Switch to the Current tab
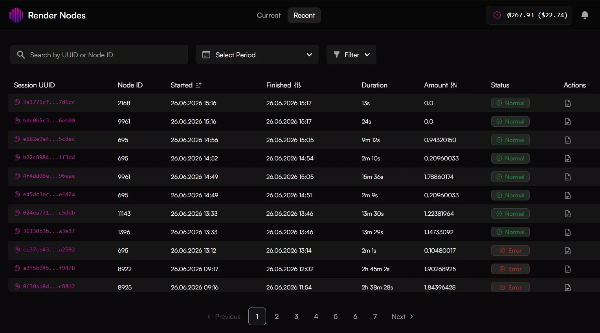 coord(269,15)
